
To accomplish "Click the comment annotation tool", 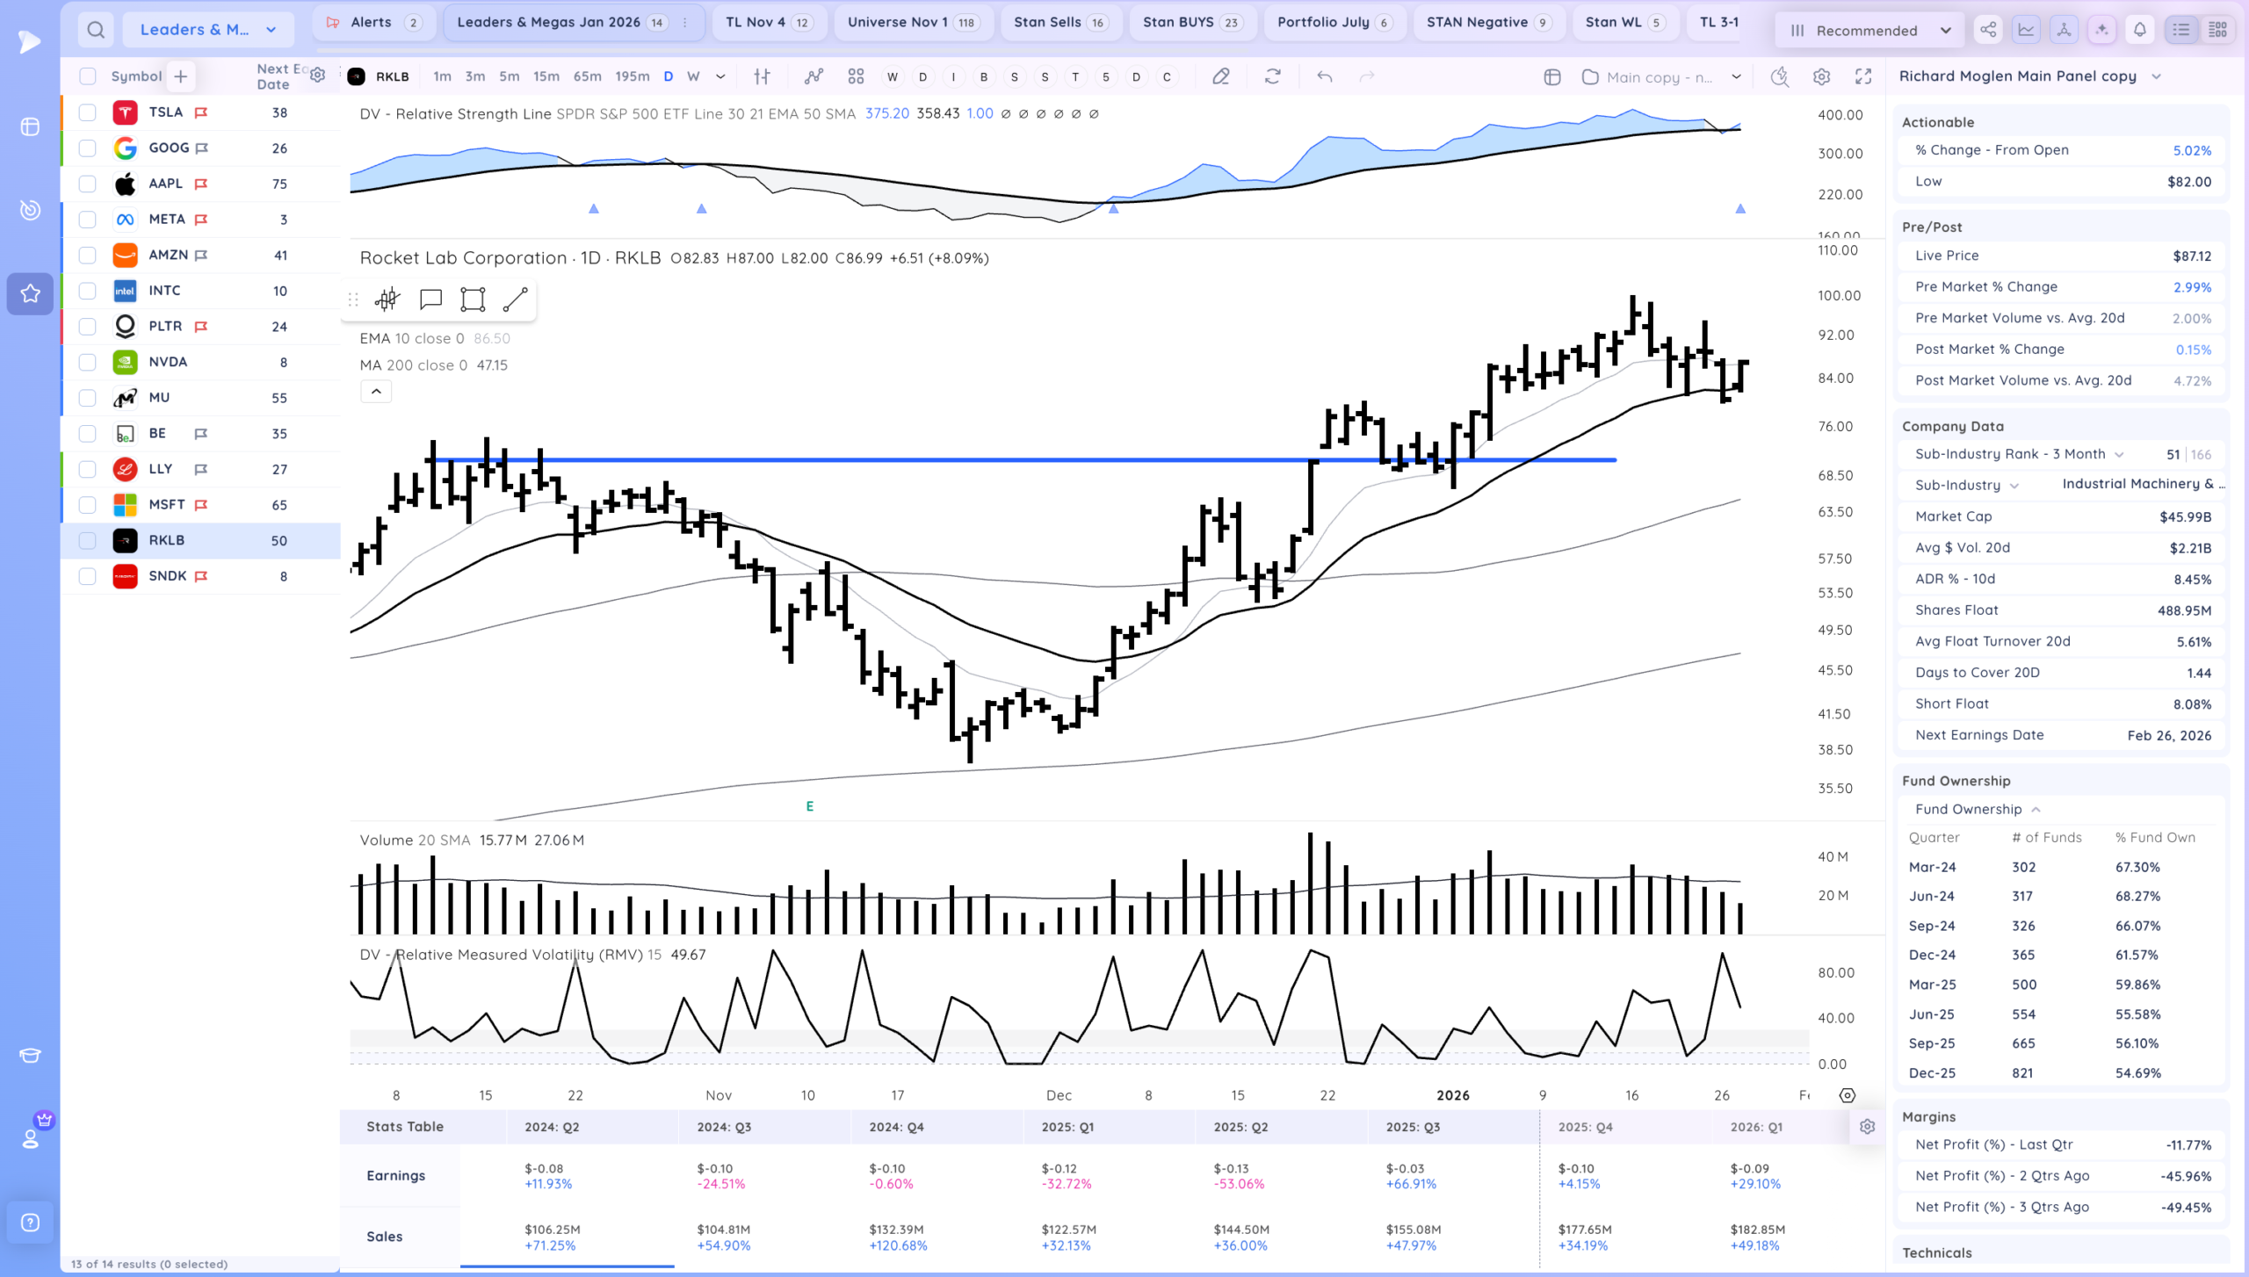I will (430, 299).
